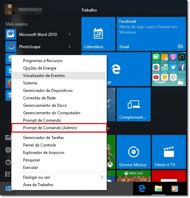The image size is (190, 198).
Task: Open the Calendário tile
Action: [x=98, y=34]
